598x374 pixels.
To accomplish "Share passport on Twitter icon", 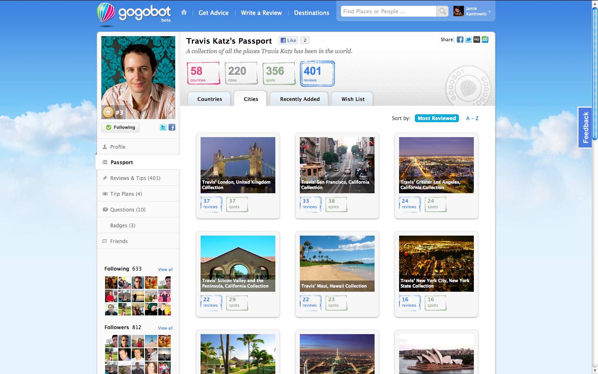I will pyautogui.click(x=468, y=39).
